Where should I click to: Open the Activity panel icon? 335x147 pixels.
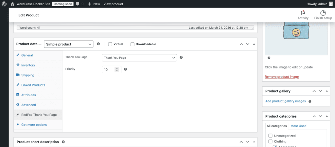[x=303, y=13]
